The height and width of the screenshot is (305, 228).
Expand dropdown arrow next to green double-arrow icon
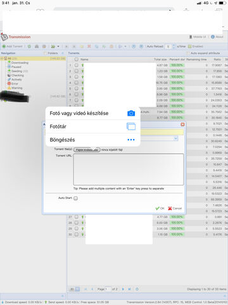point(58,46)
